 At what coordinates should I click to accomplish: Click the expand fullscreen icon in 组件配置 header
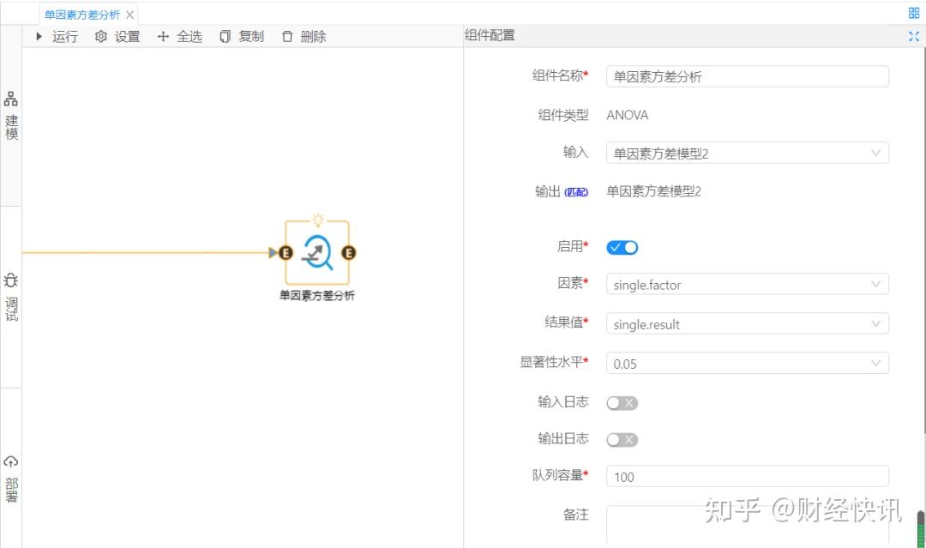(x=914, y=36)
